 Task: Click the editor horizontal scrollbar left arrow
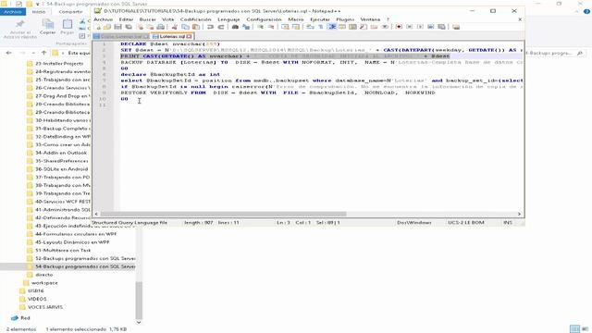[96, 214]
